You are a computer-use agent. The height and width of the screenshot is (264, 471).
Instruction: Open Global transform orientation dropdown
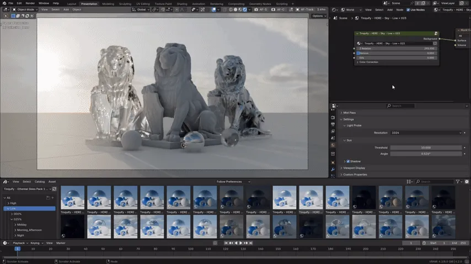click(140, 9)
